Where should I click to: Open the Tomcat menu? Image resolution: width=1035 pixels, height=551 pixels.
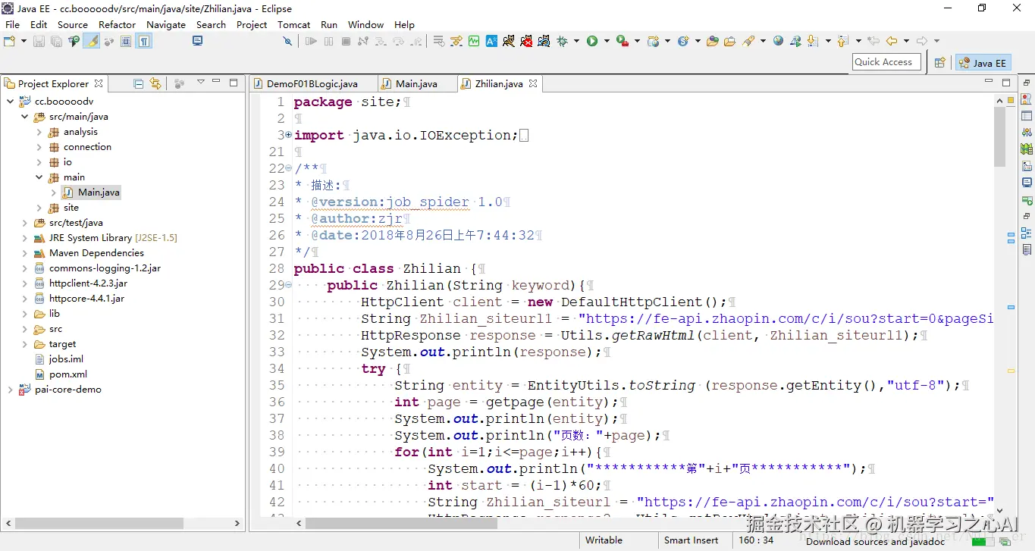293,24
